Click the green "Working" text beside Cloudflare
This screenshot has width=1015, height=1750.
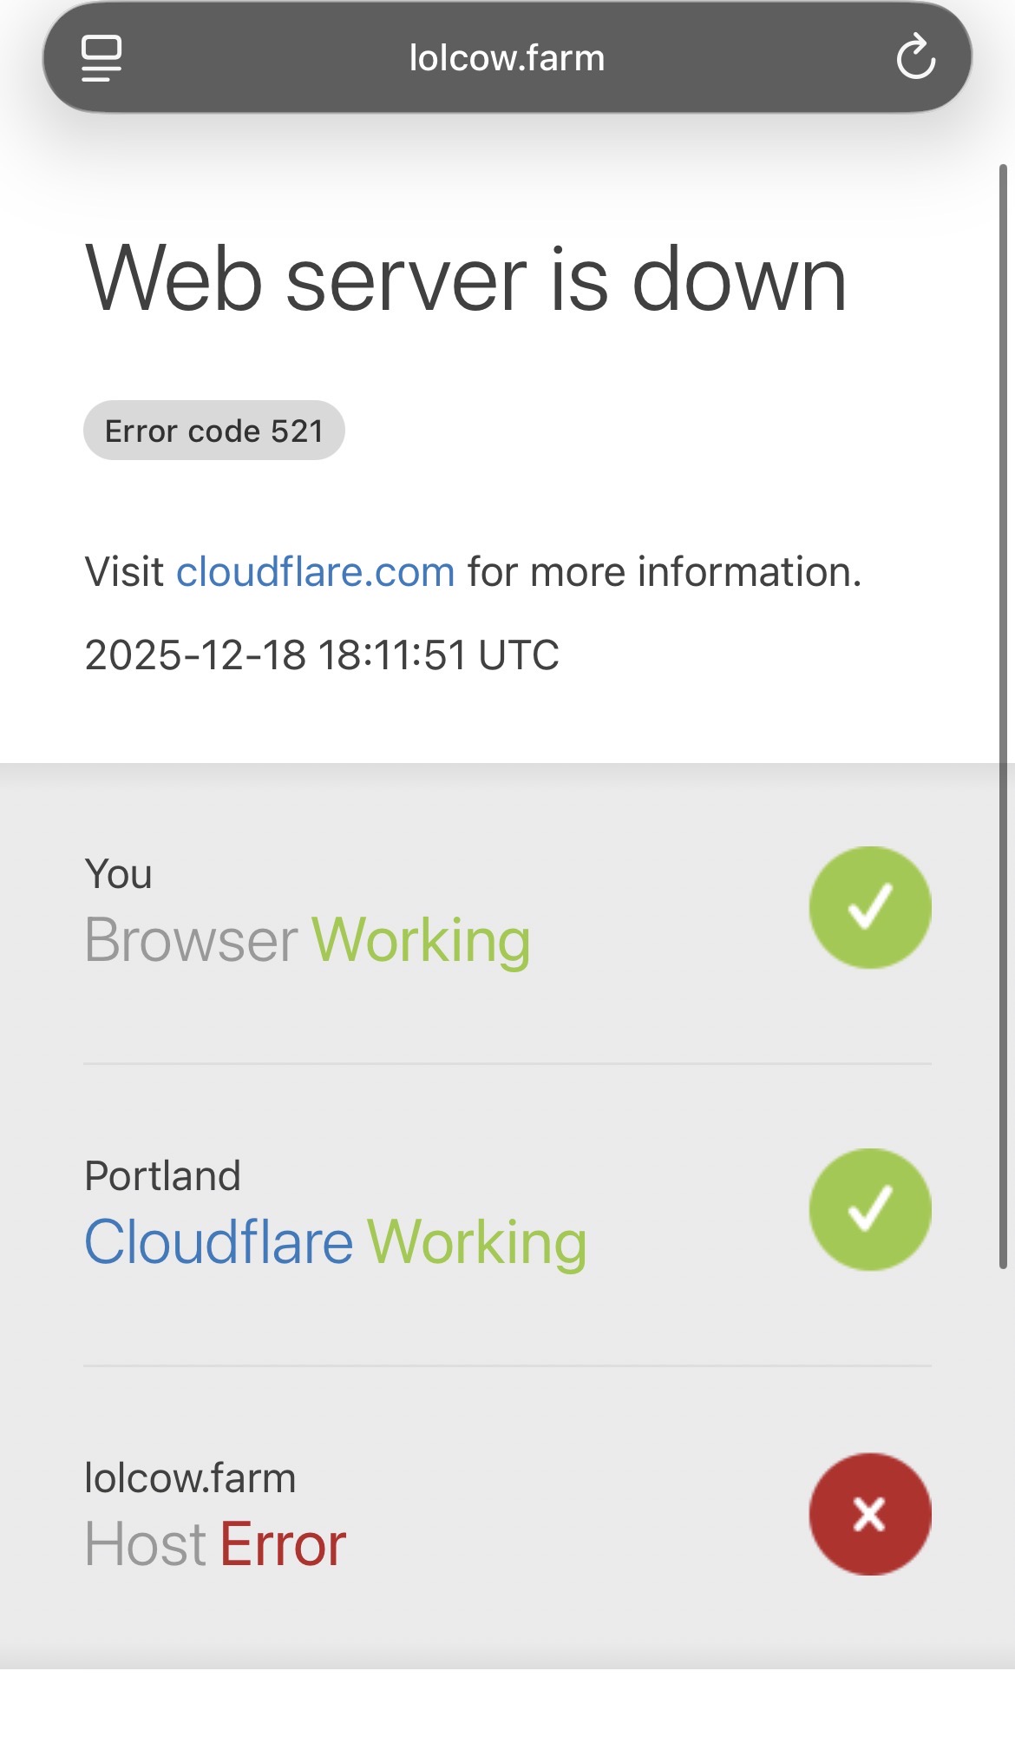(x=477, y=1242)
